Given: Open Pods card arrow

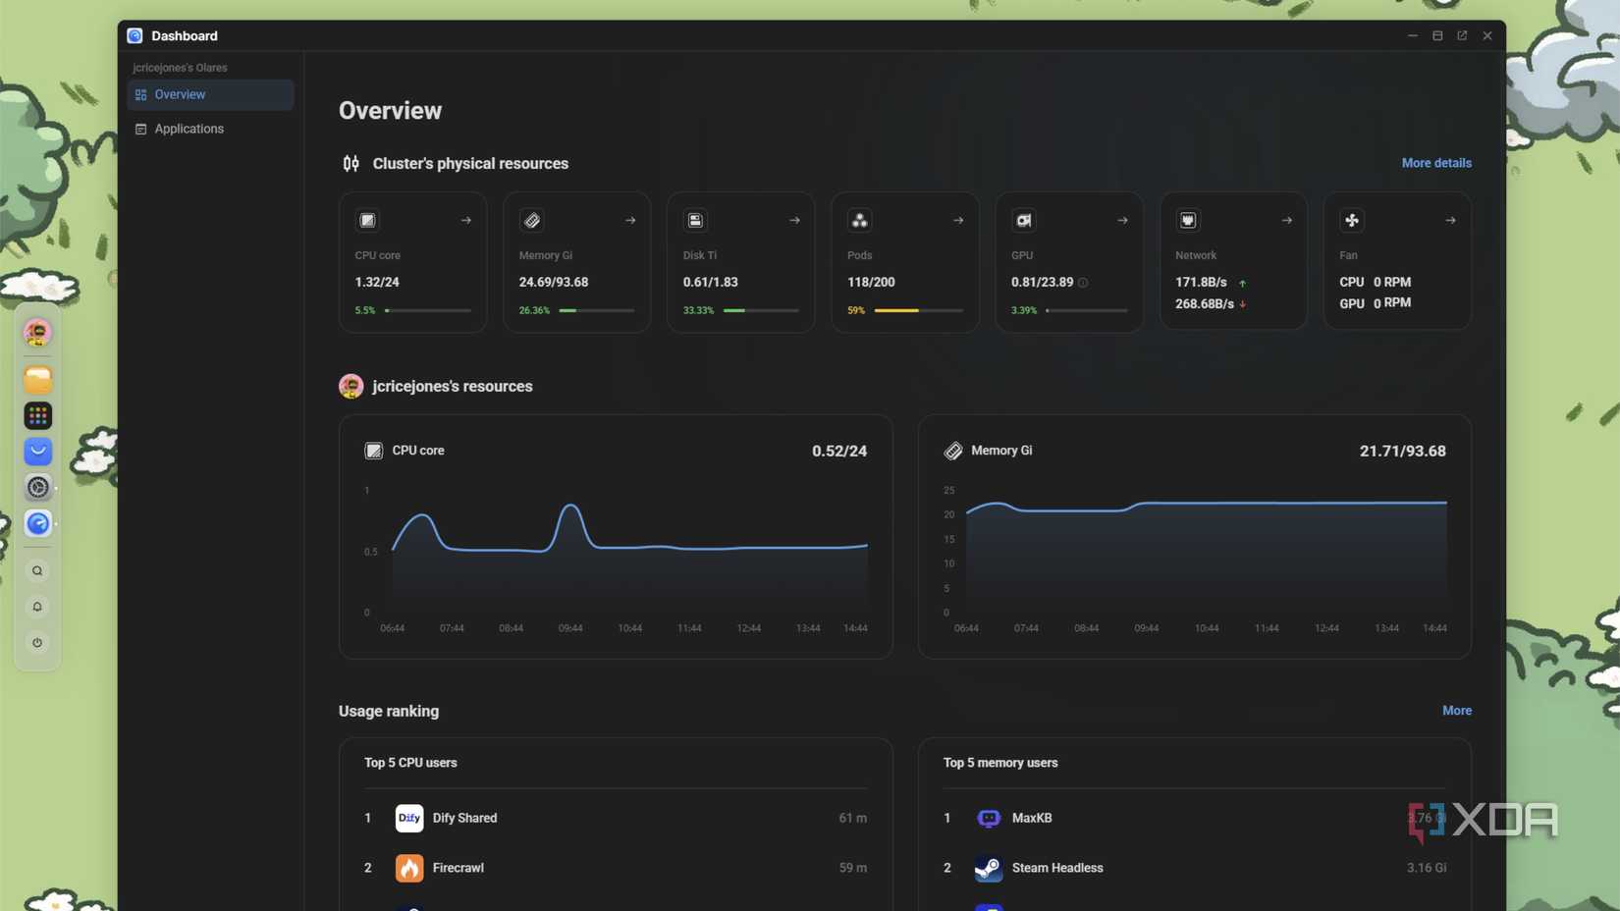Looking at the screenshot, I should tap(958, 221).
